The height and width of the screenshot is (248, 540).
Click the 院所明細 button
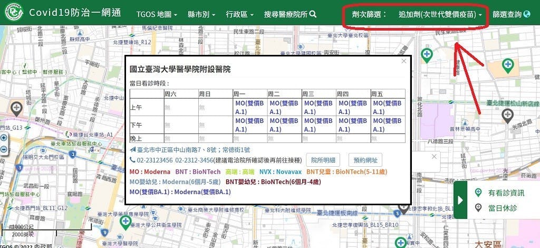tap(323, 160)
